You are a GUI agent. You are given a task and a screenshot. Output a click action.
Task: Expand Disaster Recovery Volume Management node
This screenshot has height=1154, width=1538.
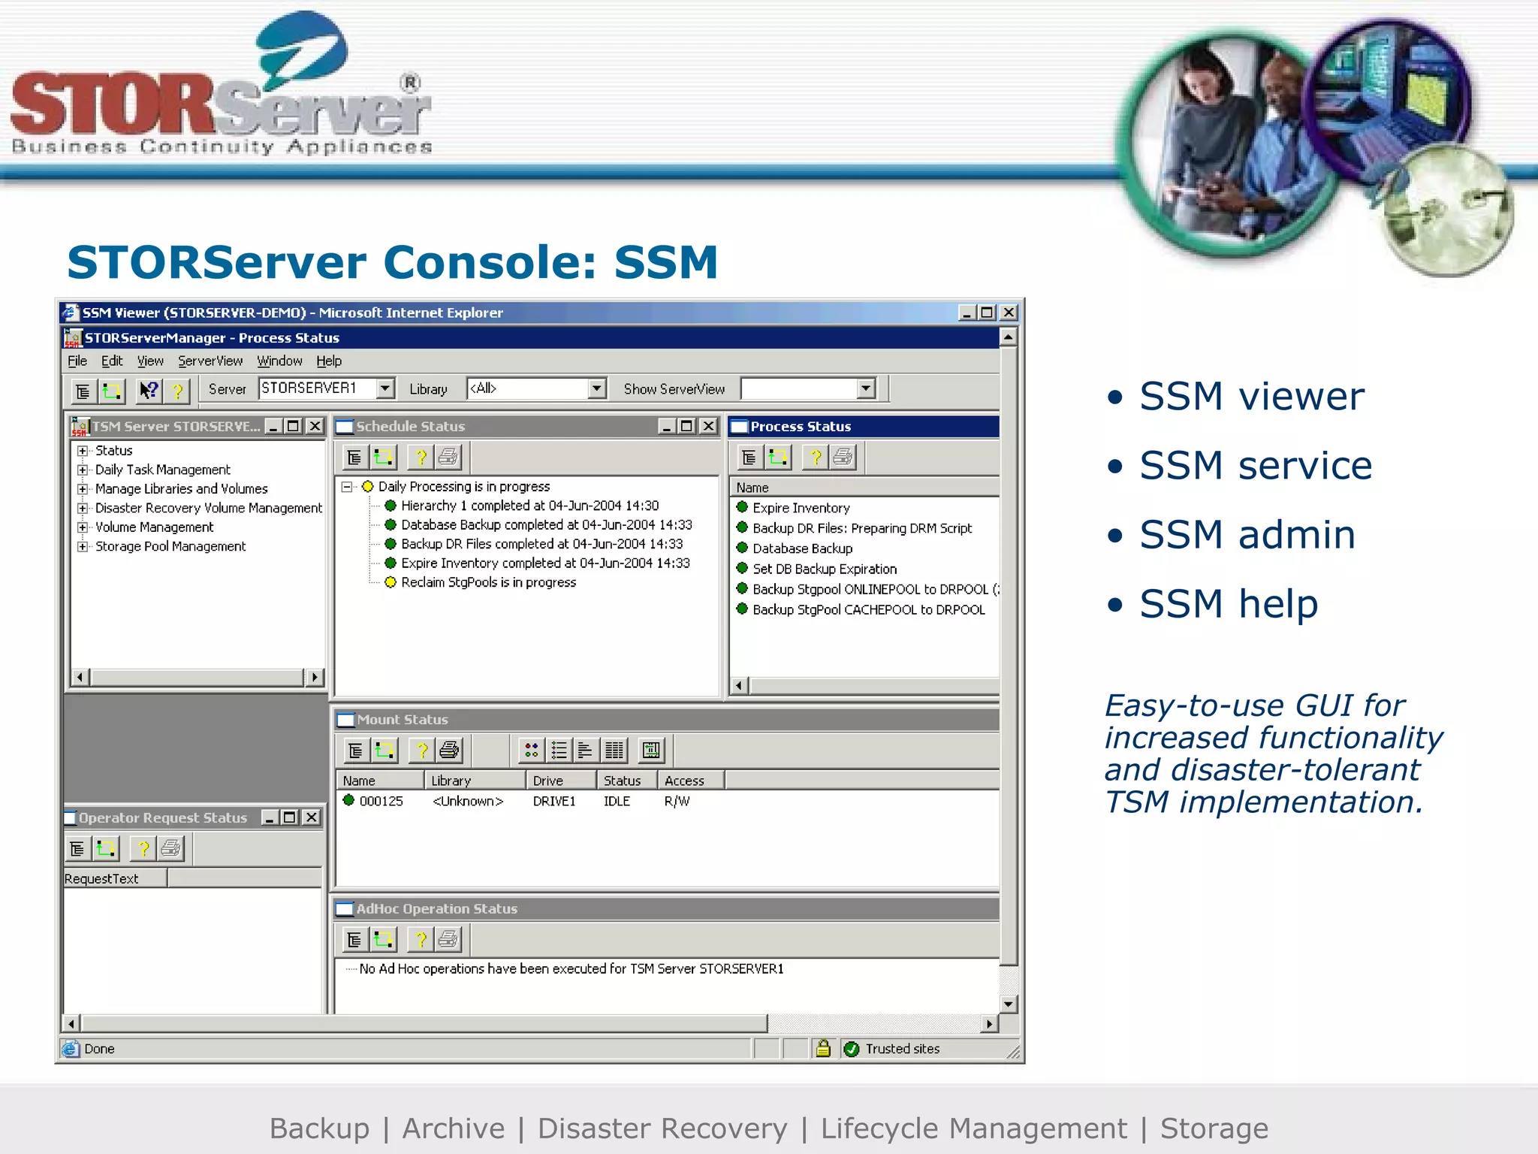[83, 509]
